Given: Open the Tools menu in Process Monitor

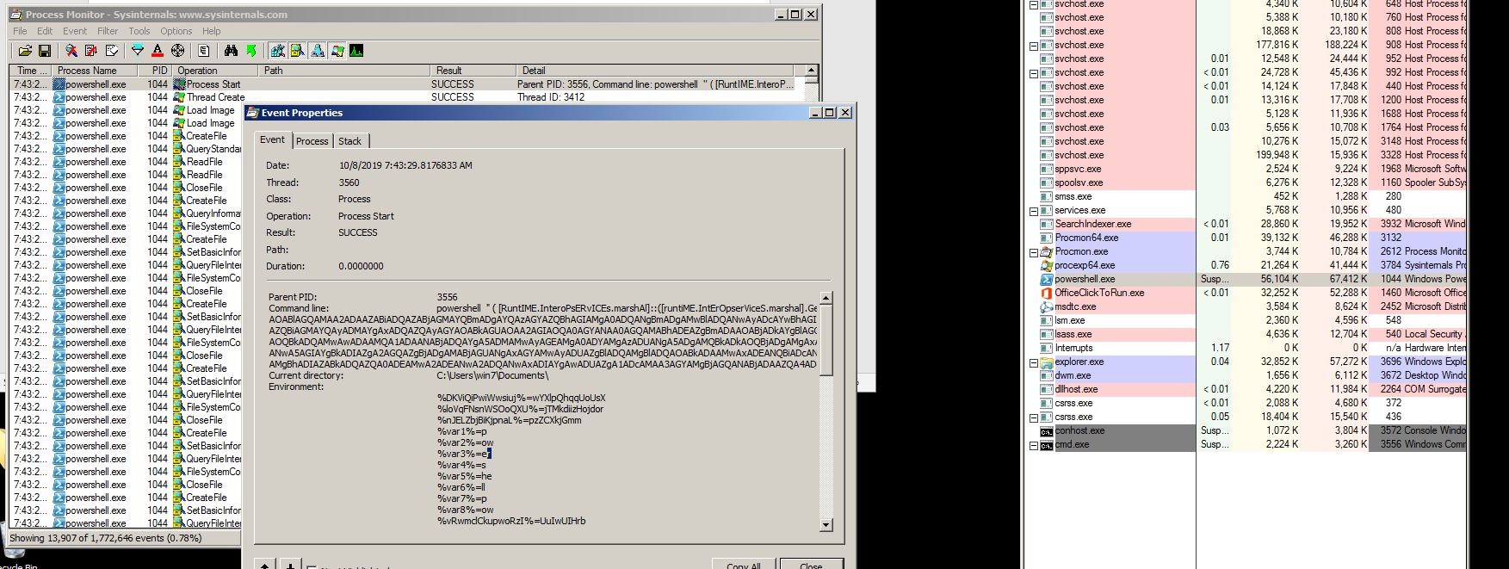Looking at the screenshot, I should point(139,31).
